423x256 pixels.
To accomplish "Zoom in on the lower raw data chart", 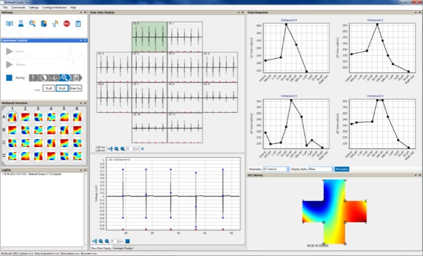I will [100, 241].
